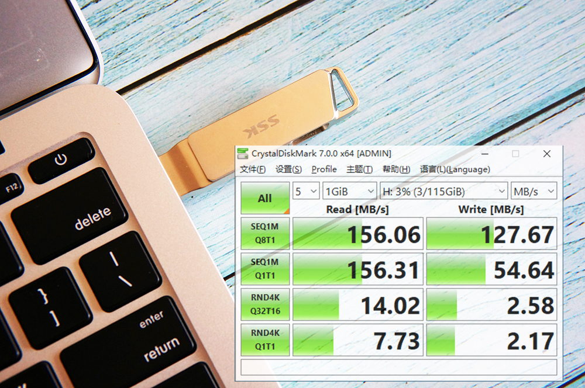
Task: Close the CrystalDiskMark window
Action: click(x=547, y=154)
